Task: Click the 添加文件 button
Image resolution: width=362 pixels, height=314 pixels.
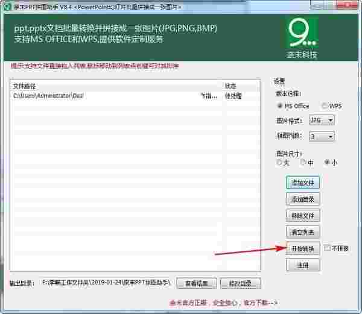Action: [303, 183]
